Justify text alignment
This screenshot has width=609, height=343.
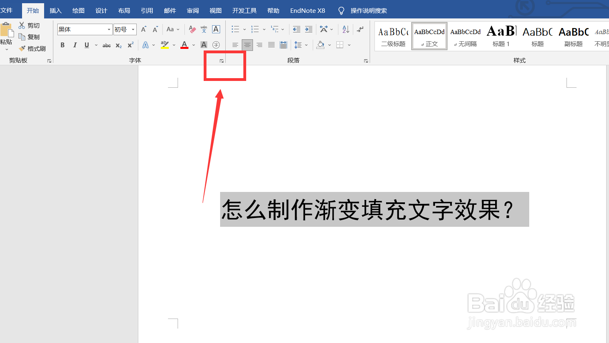coord(271,45)
